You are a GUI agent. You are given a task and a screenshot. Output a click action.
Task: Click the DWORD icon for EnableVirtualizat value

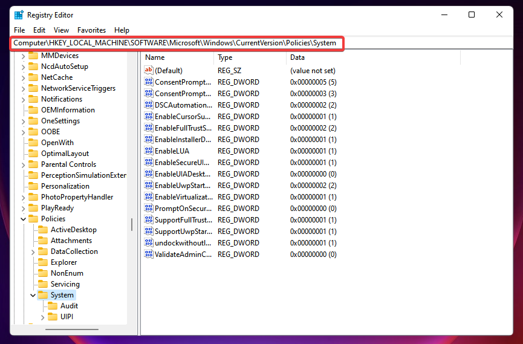[x=148, y=197]
